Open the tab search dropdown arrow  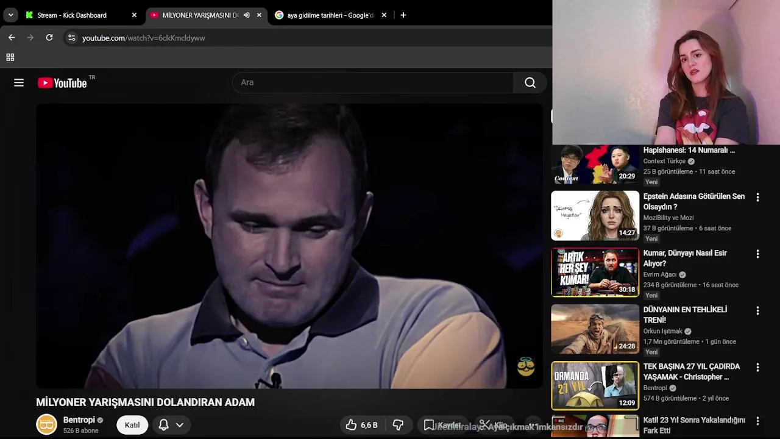click(x=10, y=15)
